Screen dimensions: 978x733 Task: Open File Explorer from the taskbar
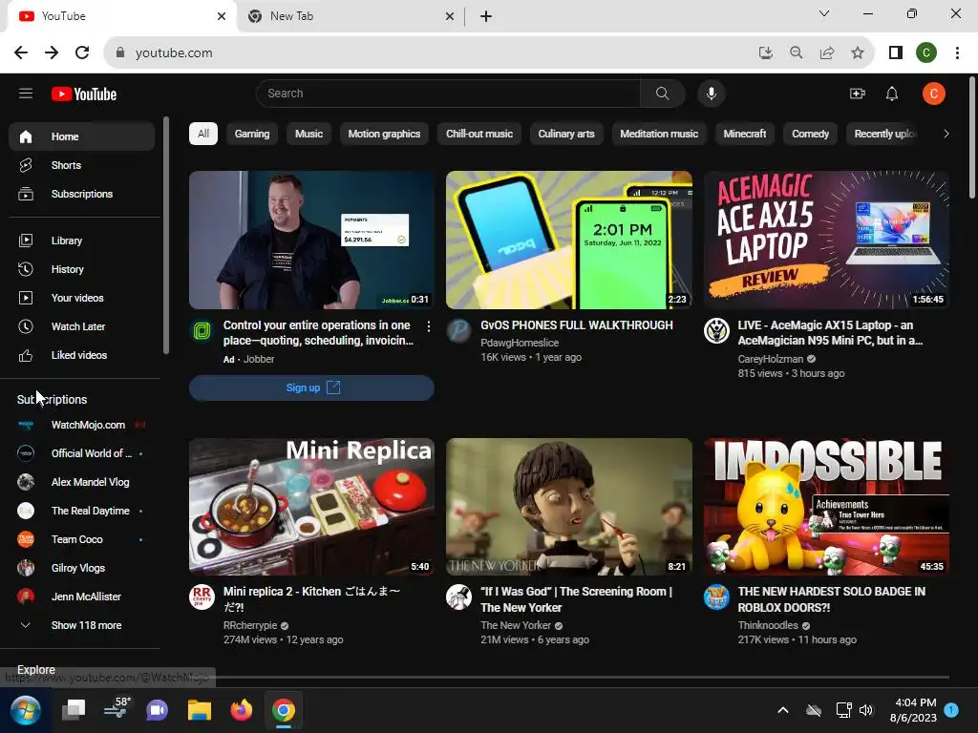[200, 710]
